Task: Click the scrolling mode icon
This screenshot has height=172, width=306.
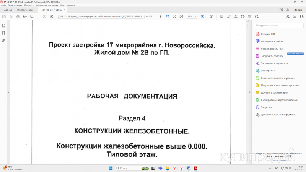Action: (x=211, y=16)
